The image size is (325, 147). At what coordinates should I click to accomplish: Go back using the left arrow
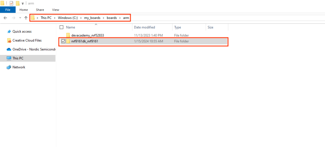[5, 18]
